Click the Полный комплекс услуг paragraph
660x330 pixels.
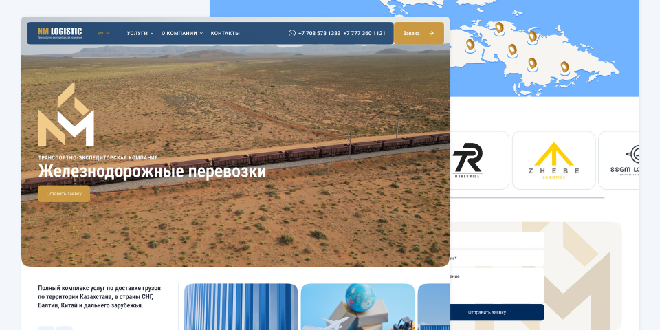click(99, 297)
